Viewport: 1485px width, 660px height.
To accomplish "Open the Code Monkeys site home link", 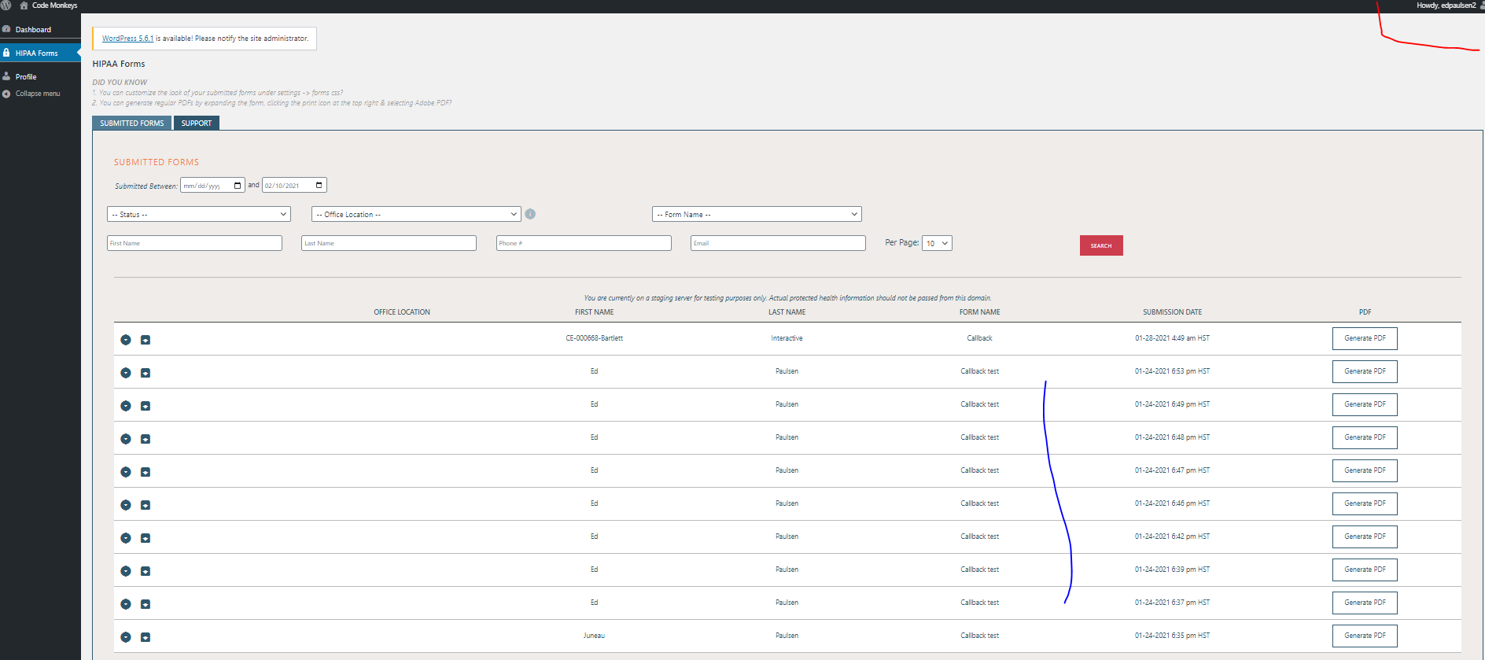I will (48, 6).
